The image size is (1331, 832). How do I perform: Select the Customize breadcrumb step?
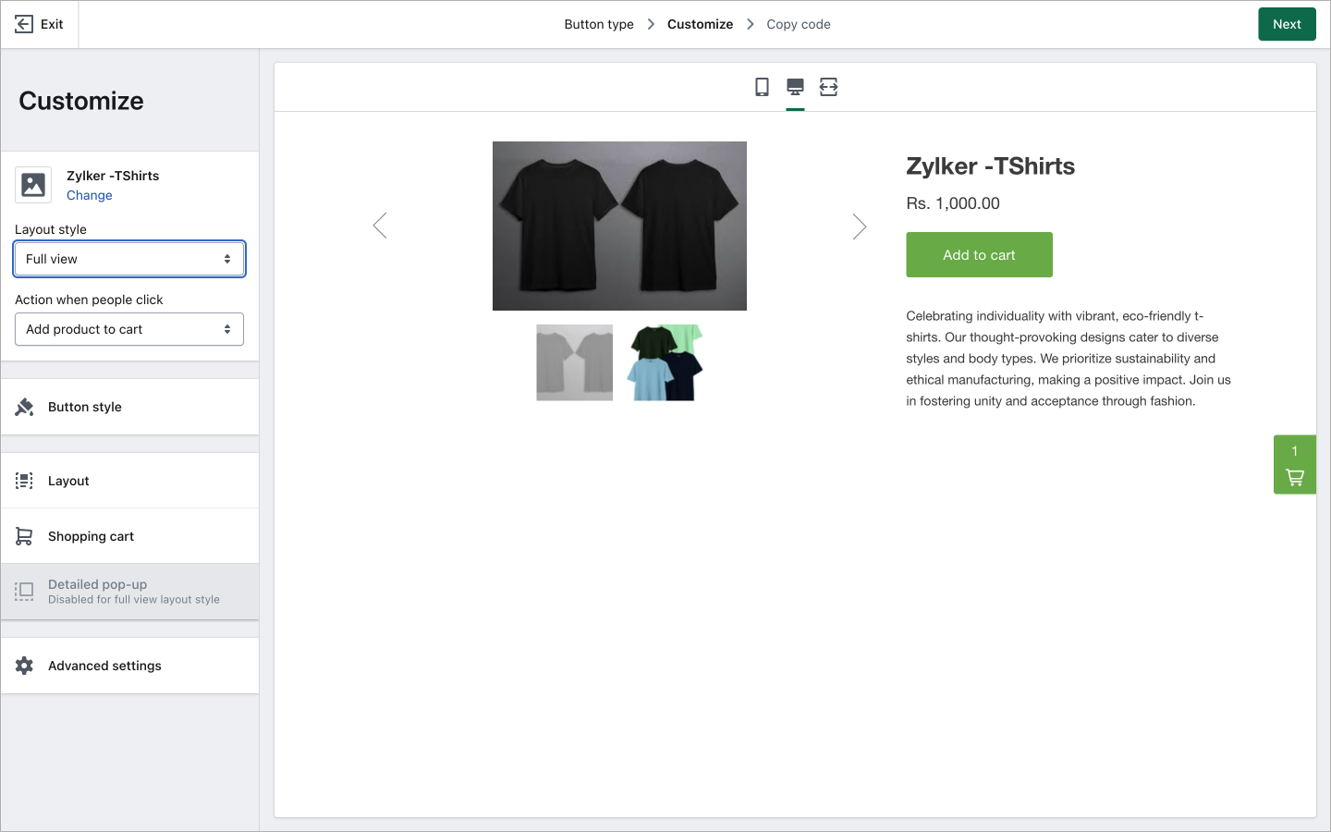point(700,24)
